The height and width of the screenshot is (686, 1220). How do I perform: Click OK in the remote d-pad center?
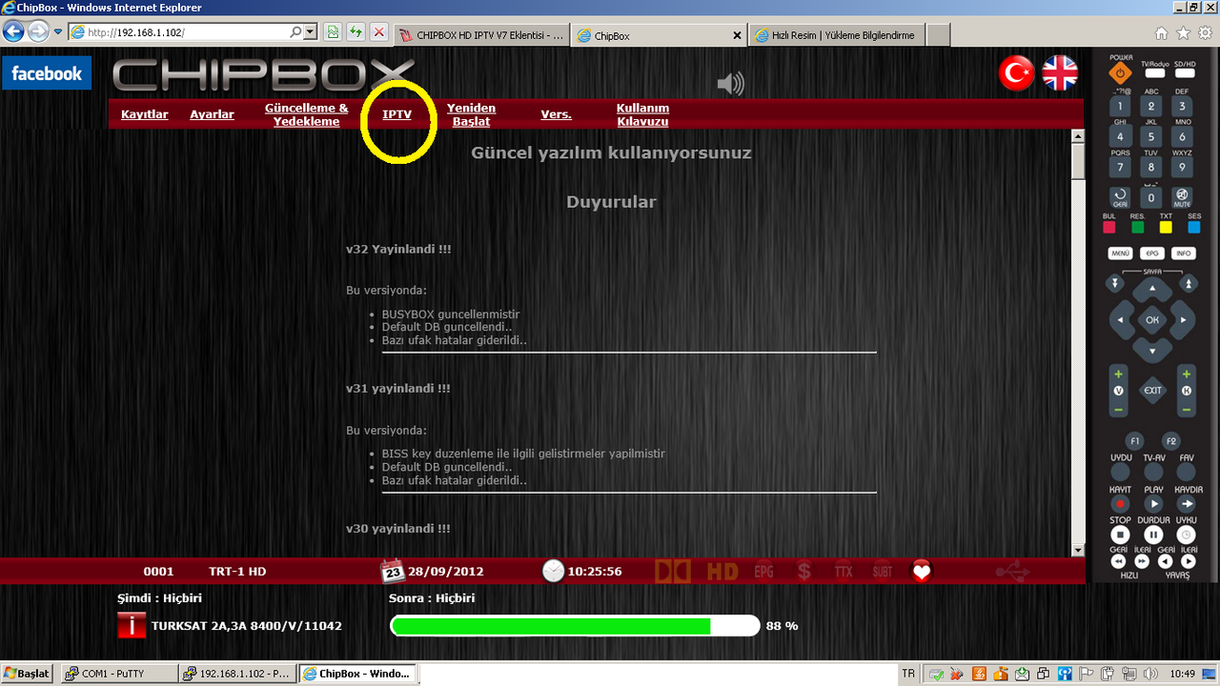point(1152,320)
